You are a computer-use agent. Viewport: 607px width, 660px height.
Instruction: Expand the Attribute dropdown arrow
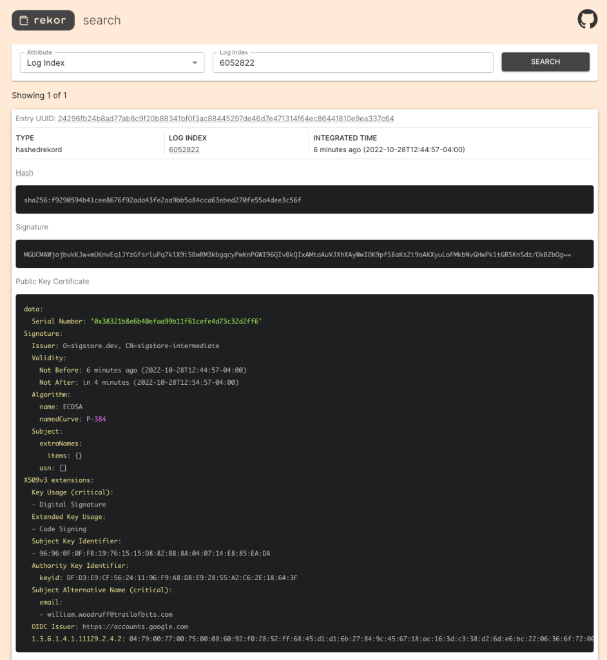[x=195, y=63]
